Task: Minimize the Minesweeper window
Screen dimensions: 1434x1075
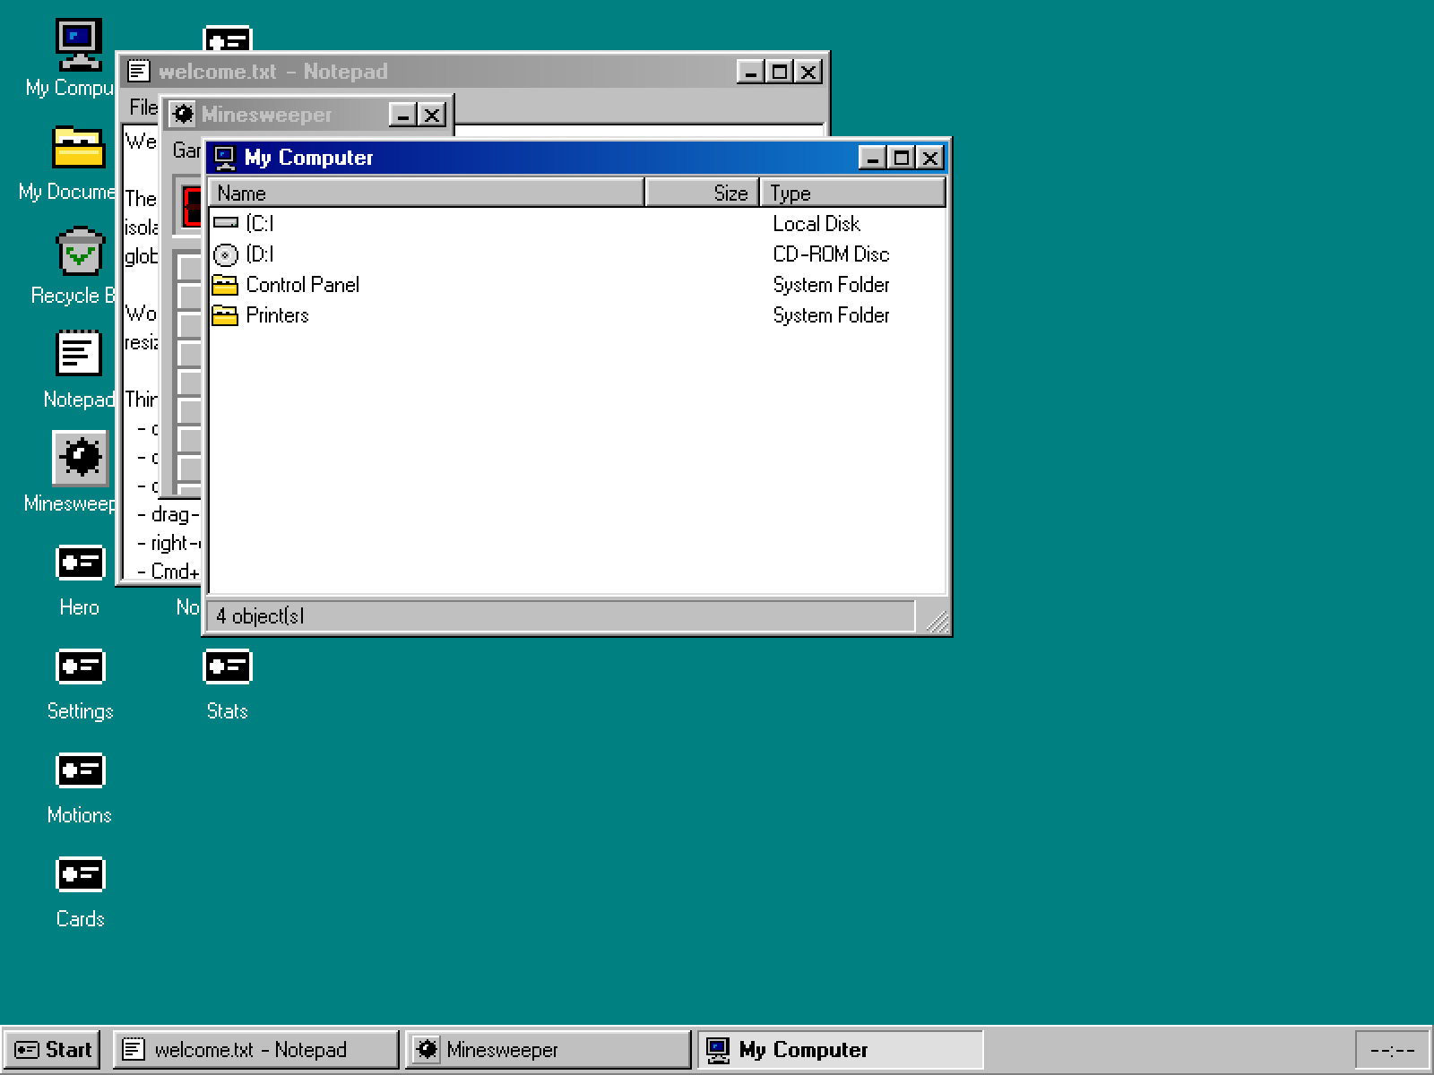Action: pos(402,115)
